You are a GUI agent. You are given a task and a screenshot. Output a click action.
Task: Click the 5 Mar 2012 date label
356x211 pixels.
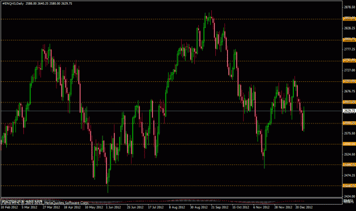coord(30,207)
